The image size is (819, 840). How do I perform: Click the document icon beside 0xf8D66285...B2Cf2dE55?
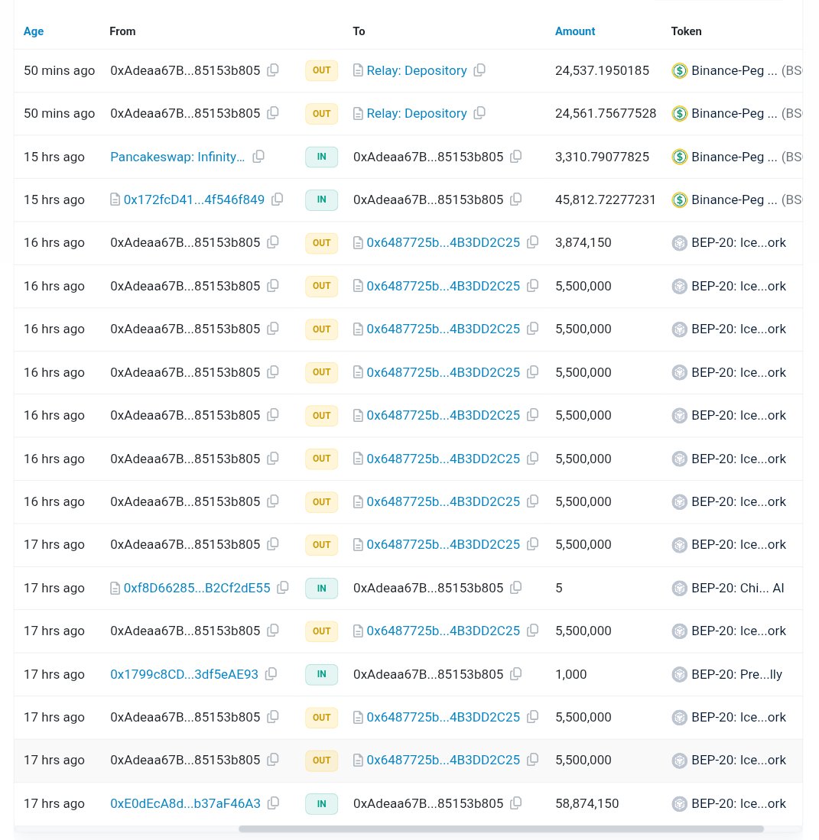[x=115, y=588]
